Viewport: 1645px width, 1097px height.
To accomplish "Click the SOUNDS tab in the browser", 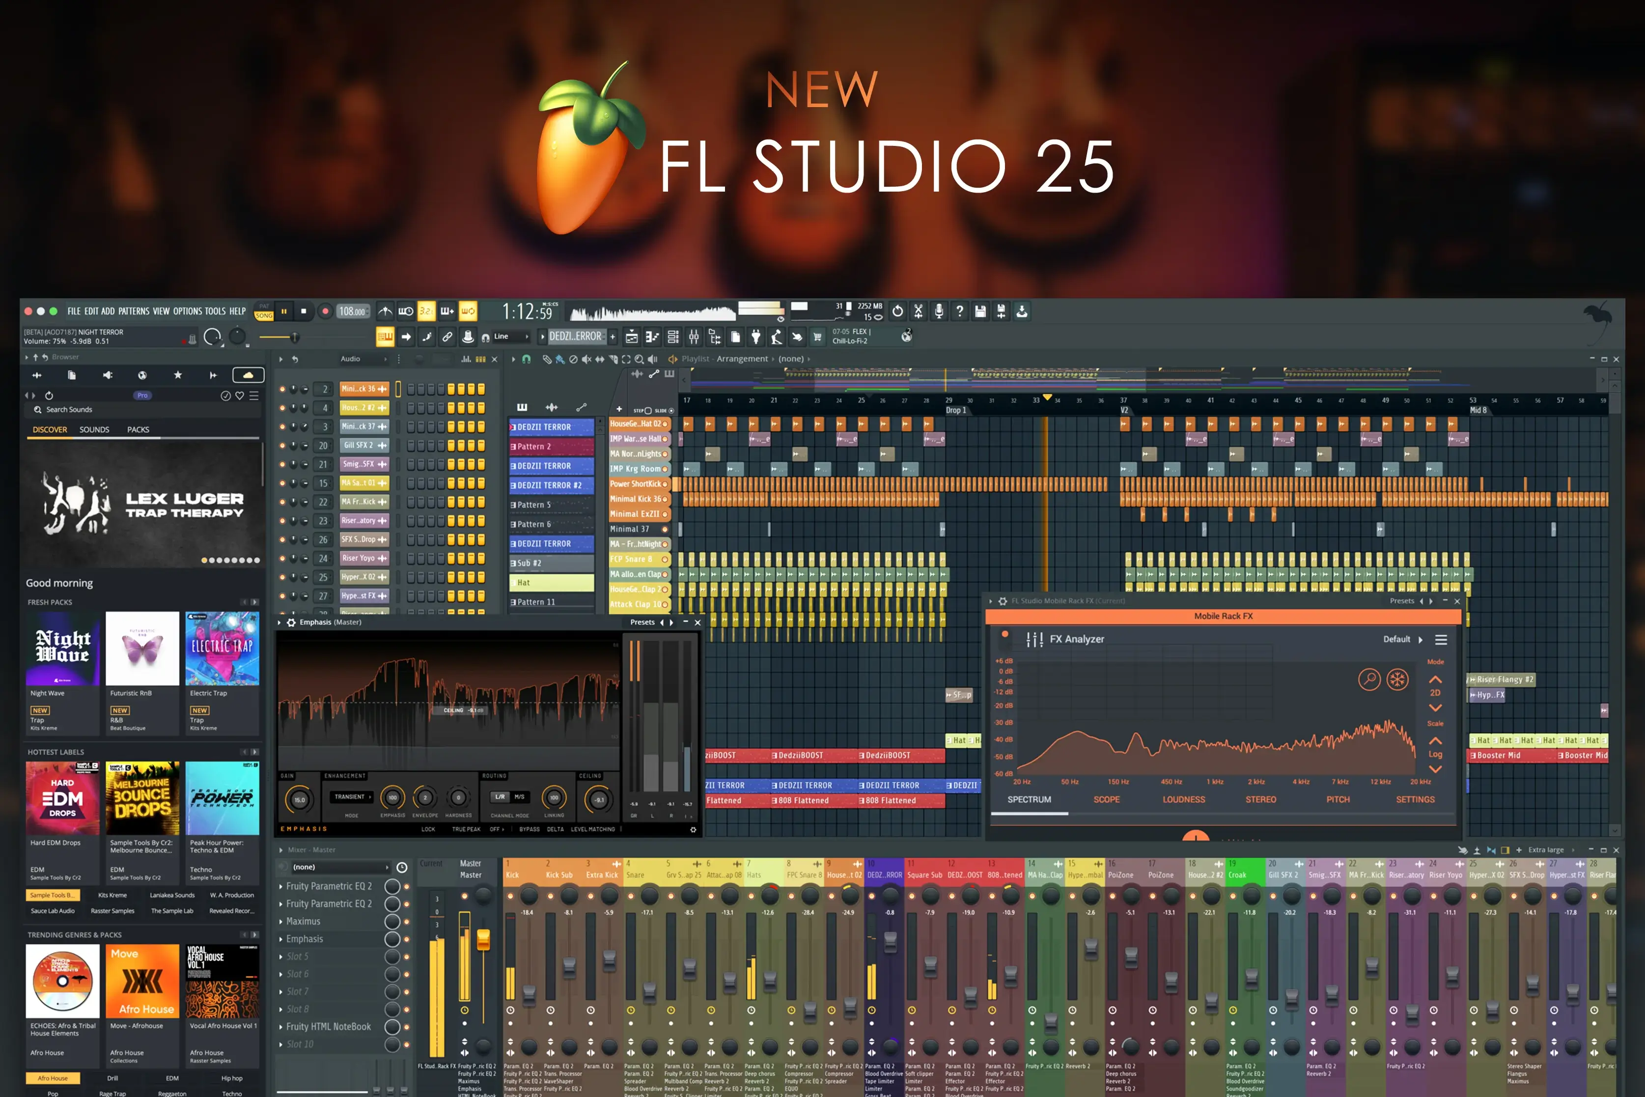I will [x=94, y=429].
